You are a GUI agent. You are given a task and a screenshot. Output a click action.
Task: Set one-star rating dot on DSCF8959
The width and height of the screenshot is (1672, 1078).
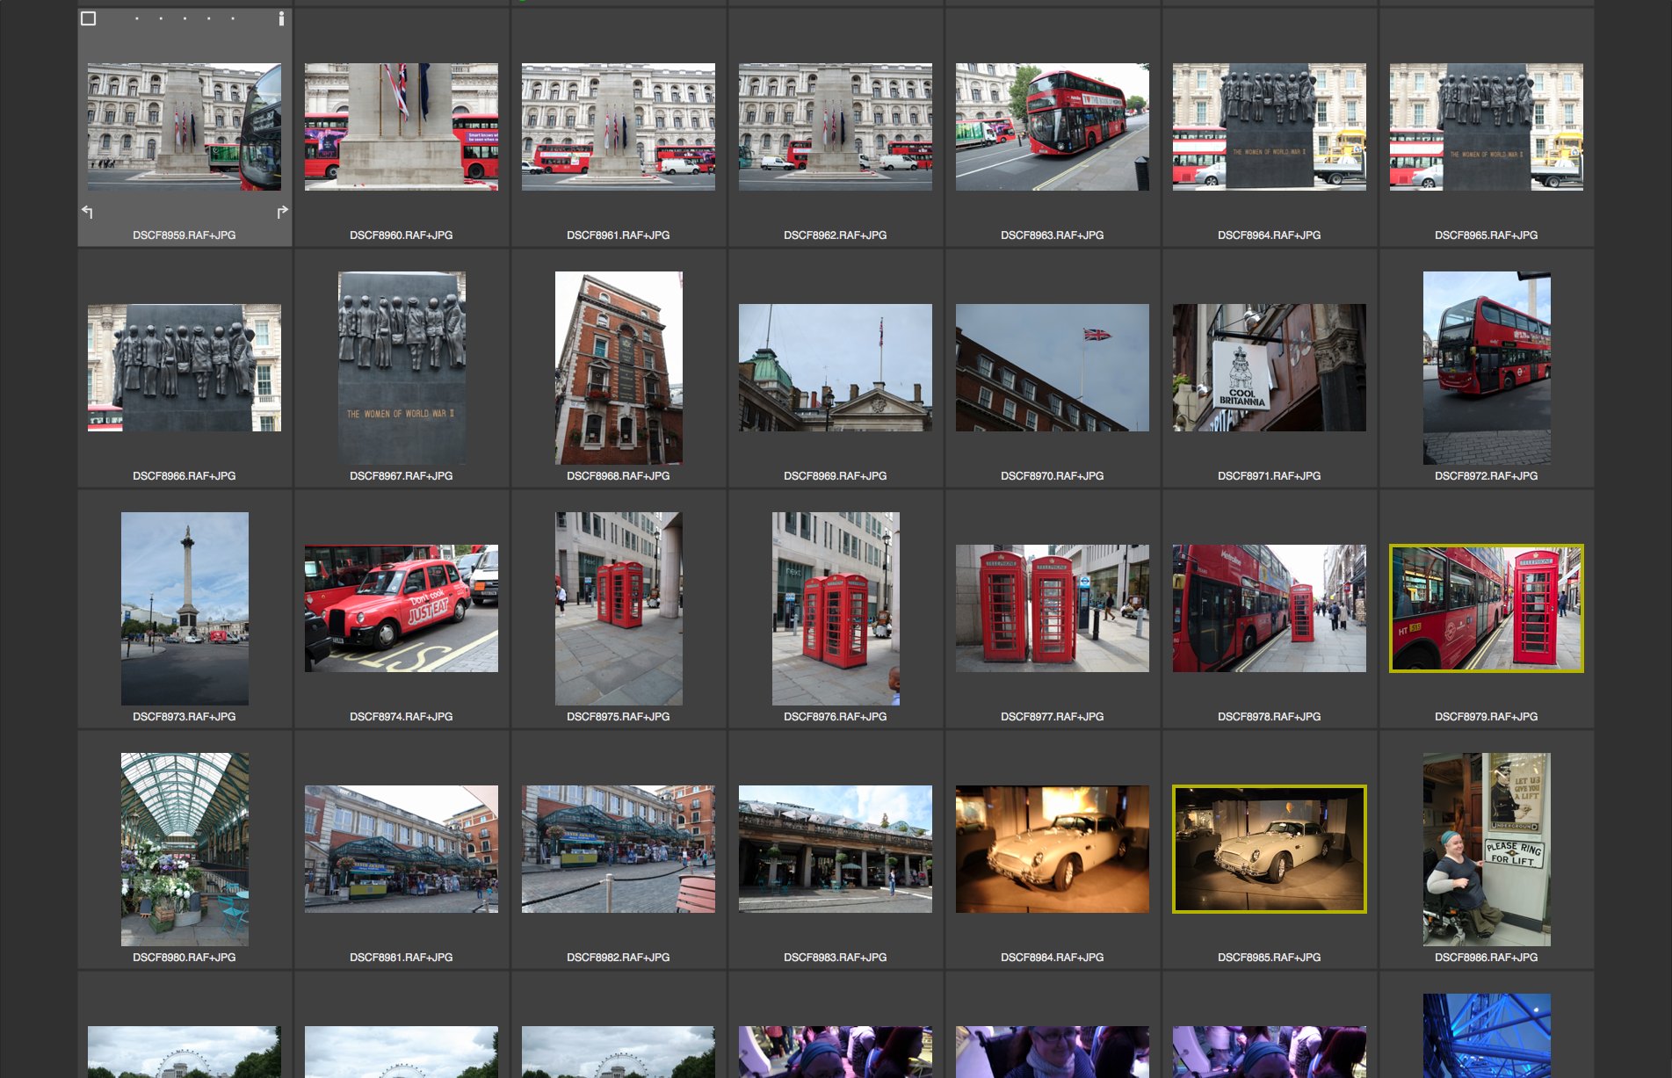point(137,18)
